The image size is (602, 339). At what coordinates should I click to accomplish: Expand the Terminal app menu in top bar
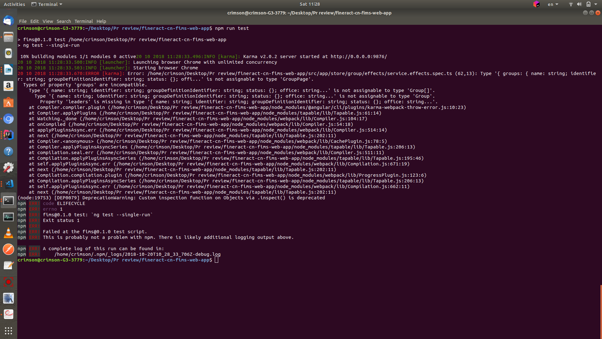(x=46, y=4)
